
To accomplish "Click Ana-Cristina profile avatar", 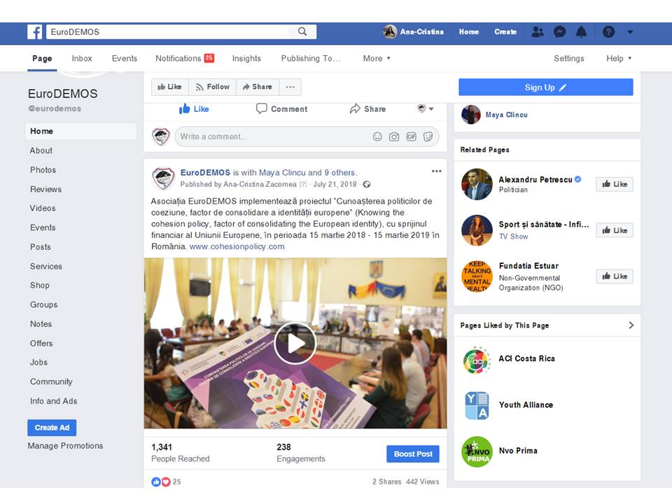I will tap(390, 31).
